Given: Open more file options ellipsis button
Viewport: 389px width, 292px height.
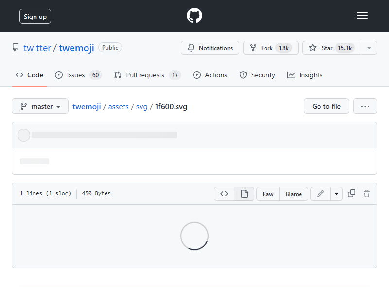Looking at the screenshot, I should 365,106.
